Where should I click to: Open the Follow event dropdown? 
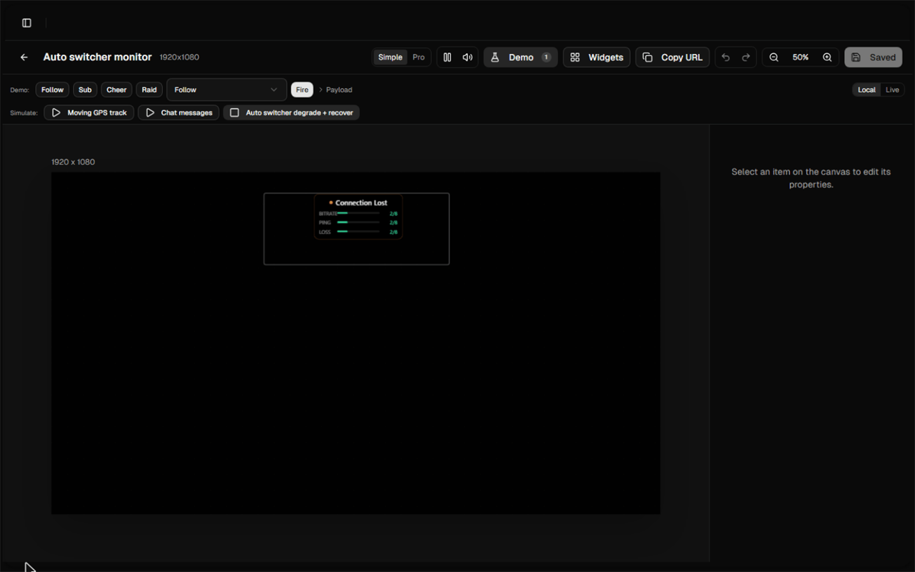coord(226,90)
